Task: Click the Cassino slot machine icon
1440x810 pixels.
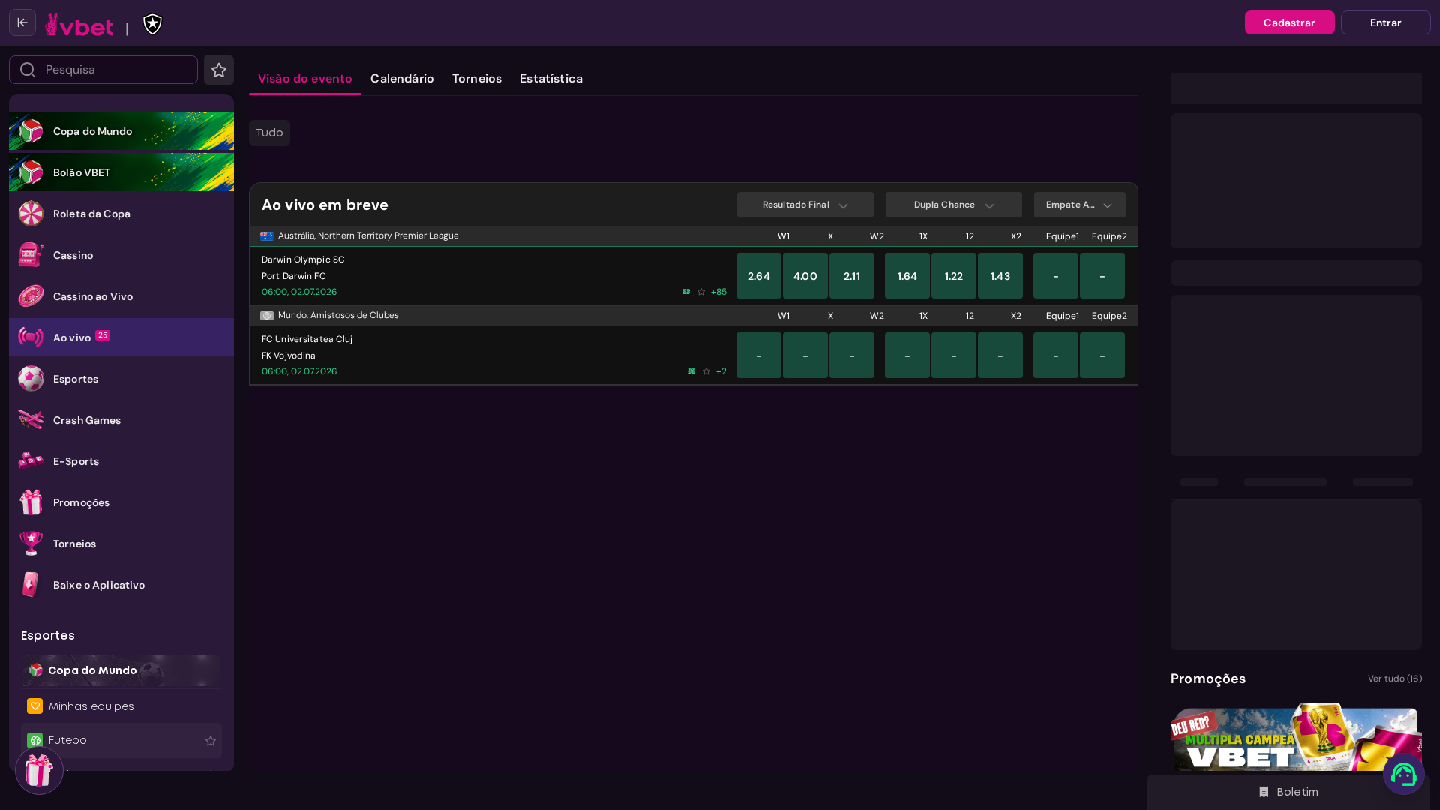Action: [x=31, y=255]
